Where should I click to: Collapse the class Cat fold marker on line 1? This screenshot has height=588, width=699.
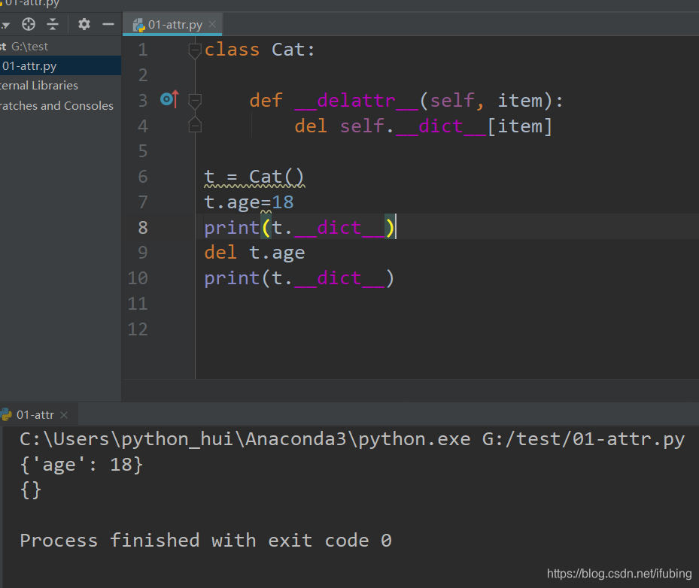tap(195, 50)
